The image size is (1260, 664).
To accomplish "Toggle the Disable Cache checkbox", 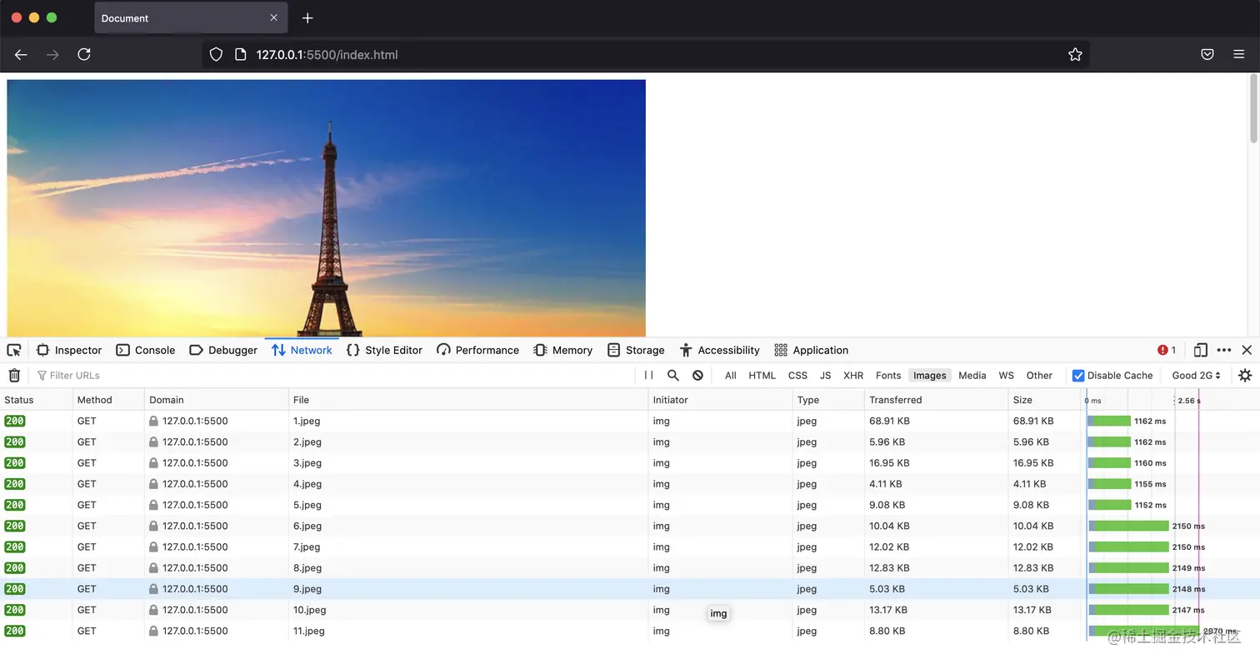I will pyautogui.click(x=1078, y=375).
